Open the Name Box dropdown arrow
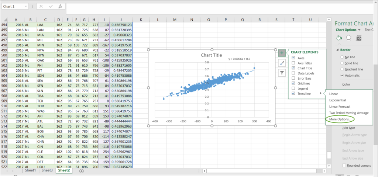The width and height of the screenshot is (378, 177). click(25, 7)
